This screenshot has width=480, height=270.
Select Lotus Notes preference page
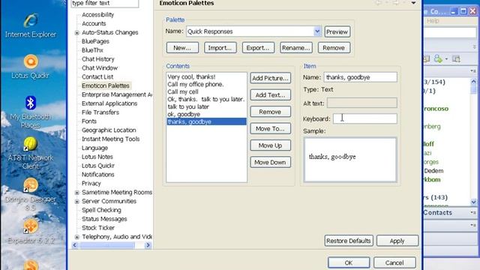(97, 157)
